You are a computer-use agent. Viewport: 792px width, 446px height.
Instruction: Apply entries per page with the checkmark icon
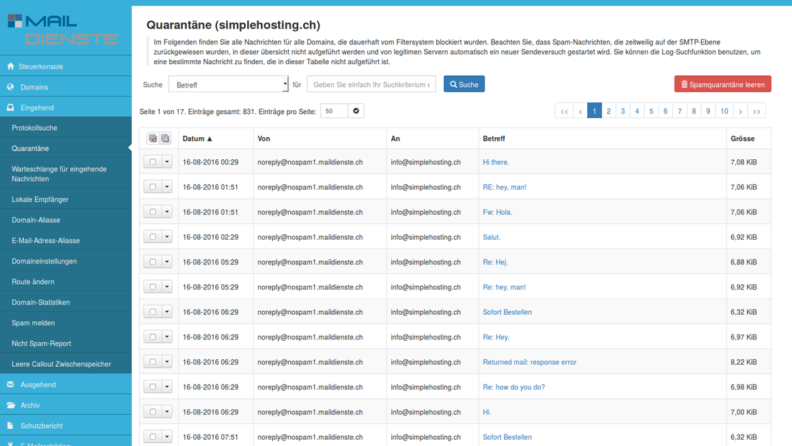click(356, 111)
